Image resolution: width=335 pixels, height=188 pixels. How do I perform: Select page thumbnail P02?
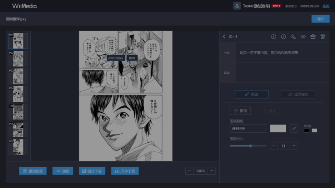[18, 58]
